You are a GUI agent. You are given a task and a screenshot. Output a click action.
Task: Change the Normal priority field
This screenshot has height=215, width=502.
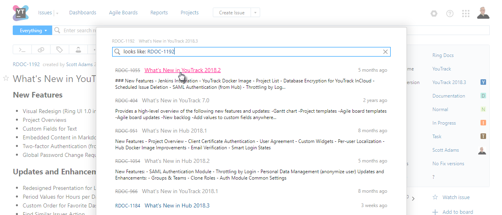tap(440, 109)
